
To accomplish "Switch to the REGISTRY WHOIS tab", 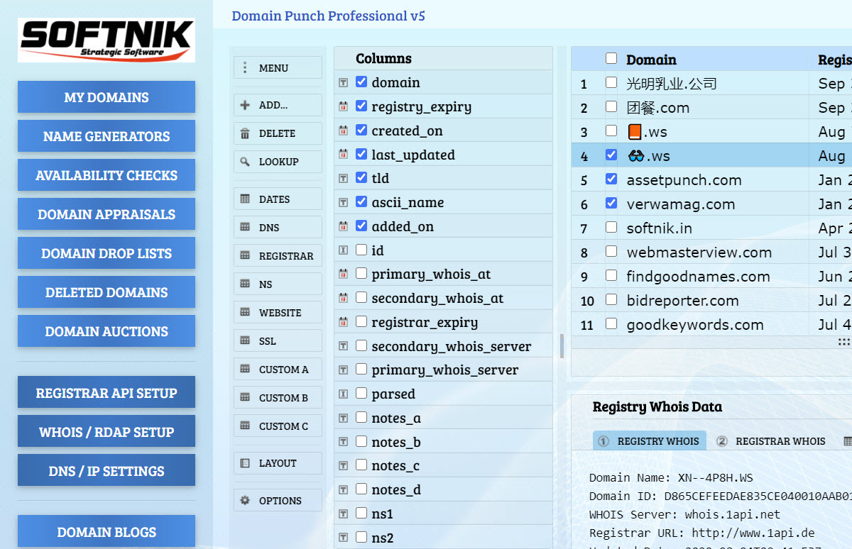I will click(650, 440).
